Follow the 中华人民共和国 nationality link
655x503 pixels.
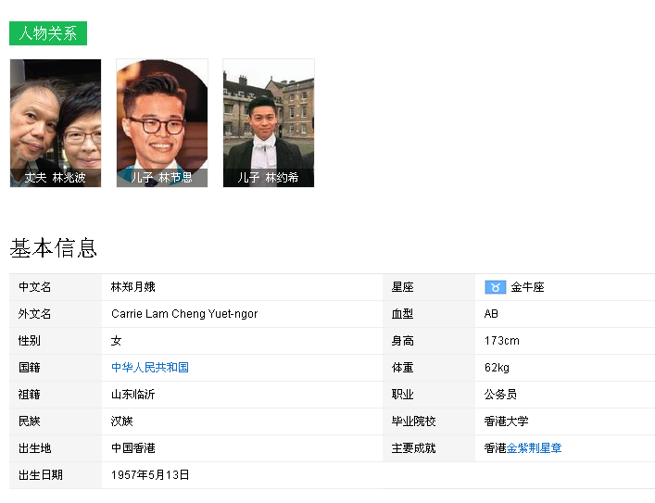point(150,368)
